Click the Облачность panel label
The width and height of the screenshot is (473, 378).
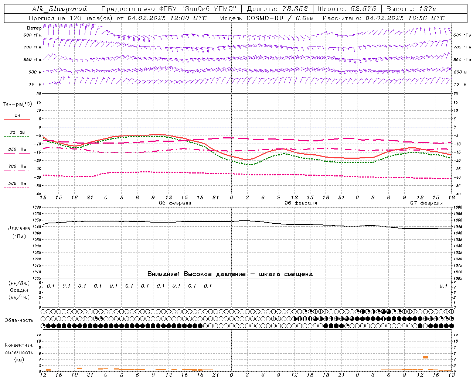(x=19, y=320)
